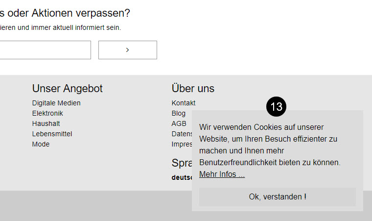Visit the Mode category link
The height and width of the screenshot is (221, 372).
tap(41, 144)
